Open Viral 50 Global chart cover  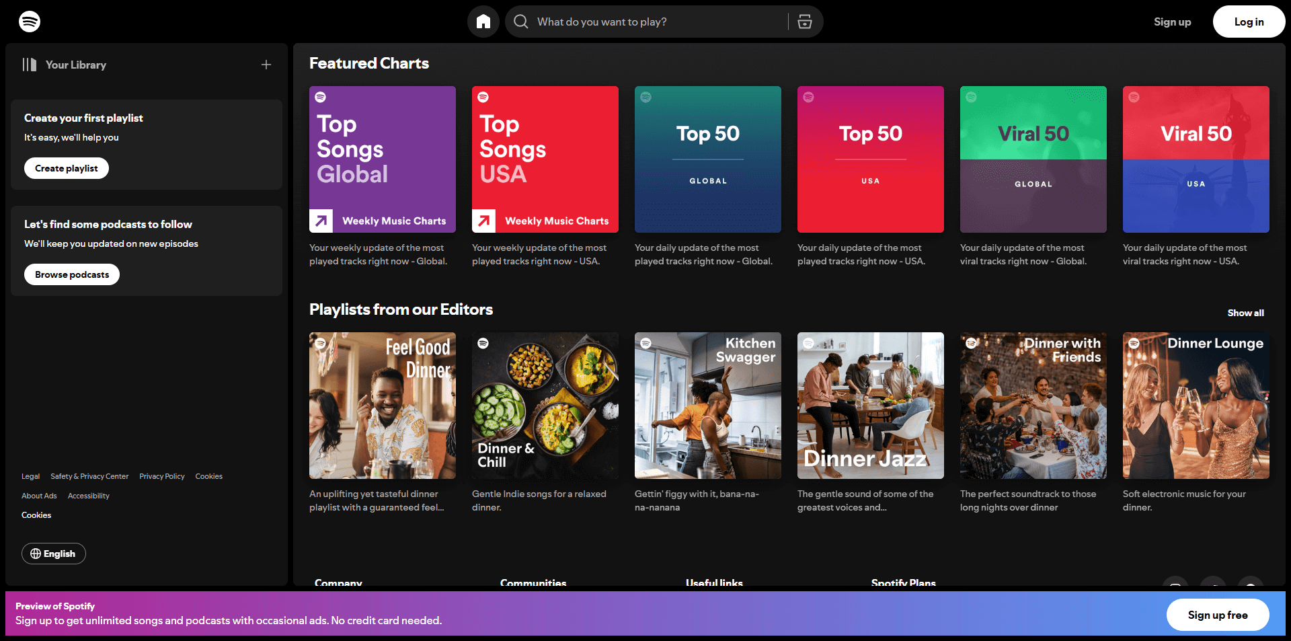pyautogui.click(x=1033, y=159)
